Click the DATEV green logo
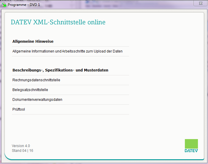 [191, 146]
